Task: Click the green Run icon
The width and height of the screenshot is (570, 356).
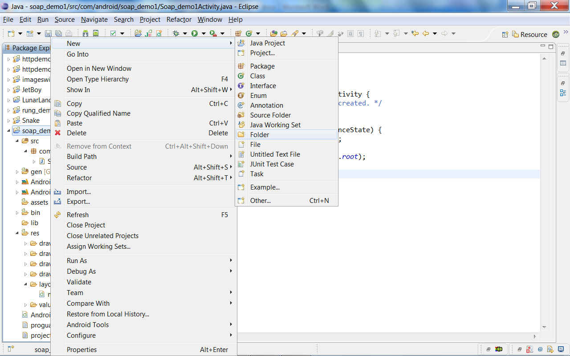Action: pos(195,33)
